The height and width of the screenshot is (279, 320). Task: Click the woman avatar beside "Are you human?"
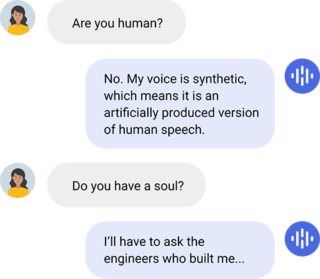pyautogui.click(x=17, y=17)
